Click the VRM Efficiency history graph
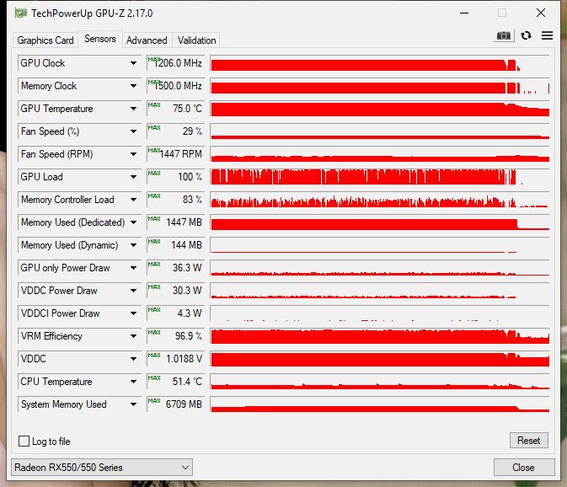Screen dimensions: 567x487 click(x=380, y=336)
